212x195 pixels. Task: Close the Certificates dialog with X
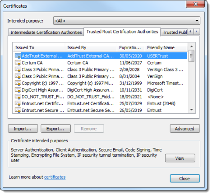[195, 4]
